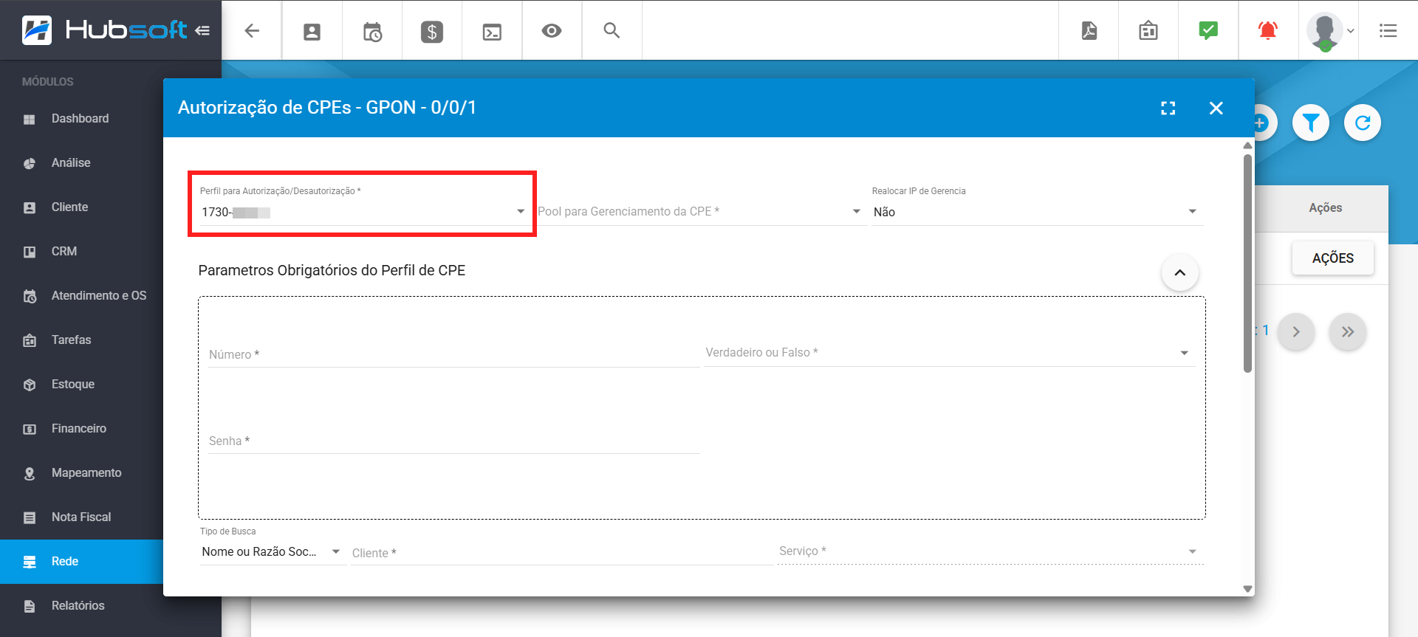The width and height of the screenshot is (1418, 637).
Task: Open the Estoque module
Action: pos(81,385)
